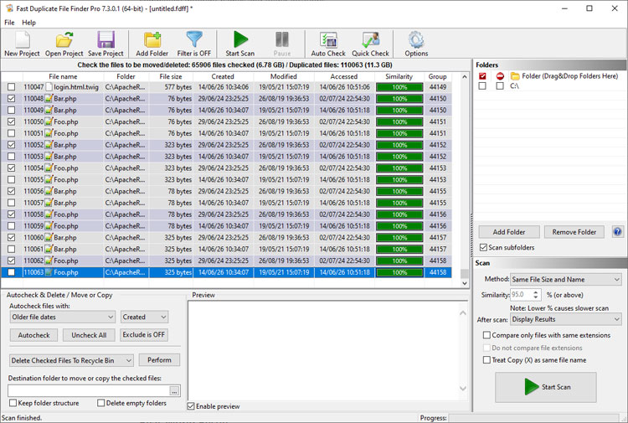
Task: Click the file icon of login.html.twig
Action: (49, 87)
